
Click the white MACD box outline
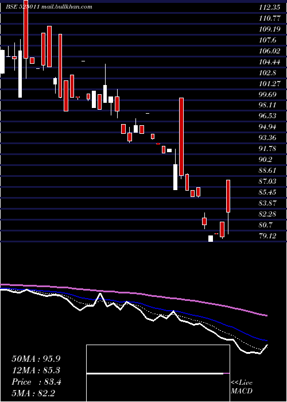(x=158, y=373)
